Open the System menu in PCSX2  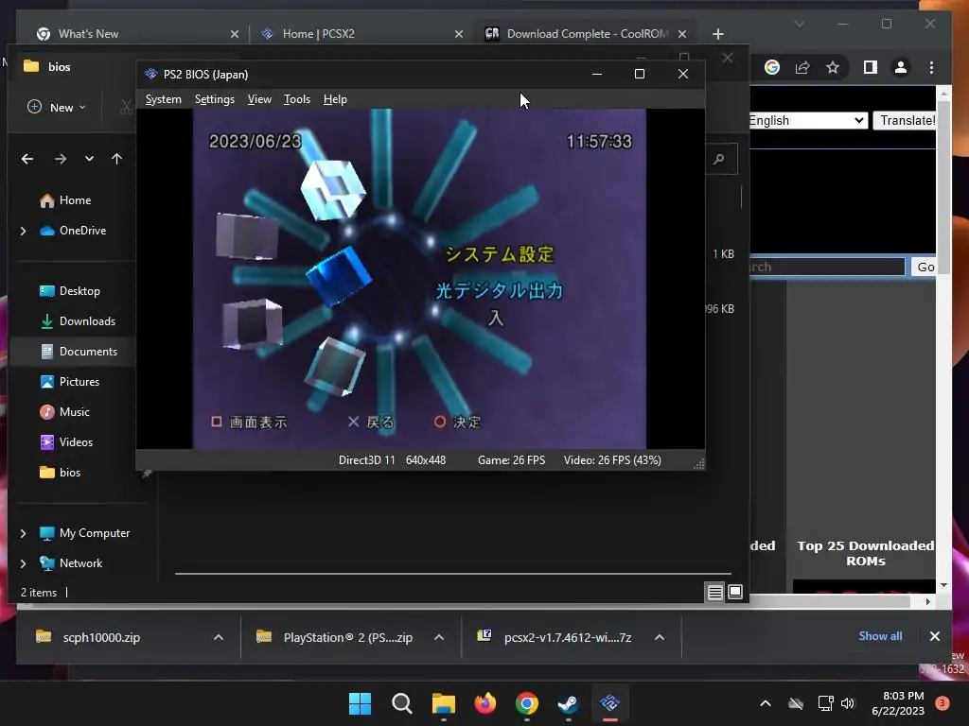pyautogui.click(x=163, y=99)
